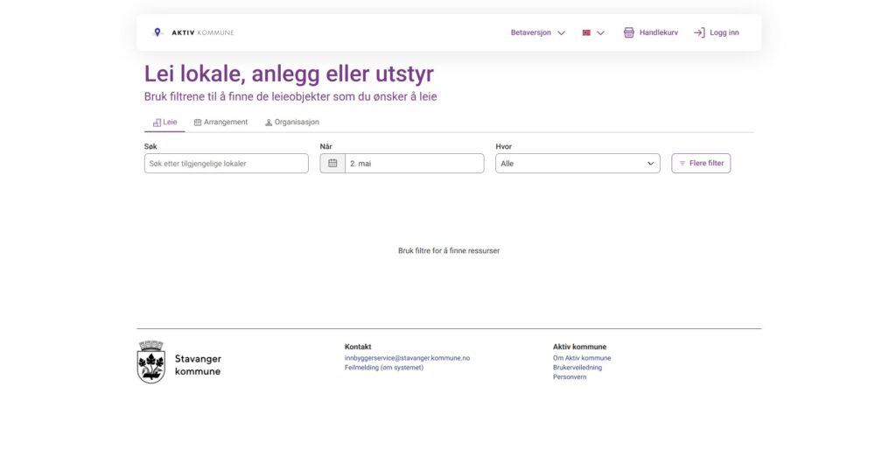Viewport: 896px width, 471px height.
Task: Open the Hvor location dropdown
Action: tap(577, 164)
